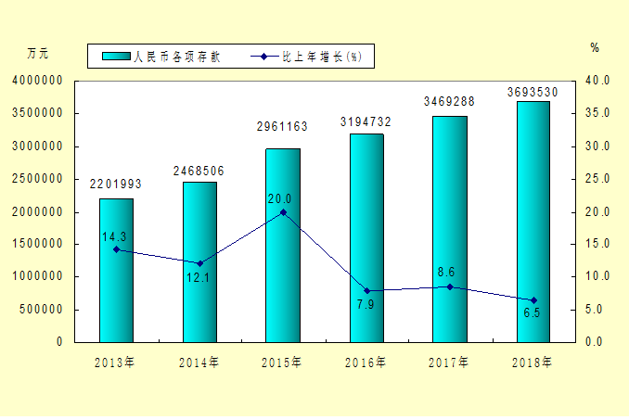Viewport: 629px width, 420px height.
Task: Click the legend text 比上年增长(%)
Action: tap(322, 57)
